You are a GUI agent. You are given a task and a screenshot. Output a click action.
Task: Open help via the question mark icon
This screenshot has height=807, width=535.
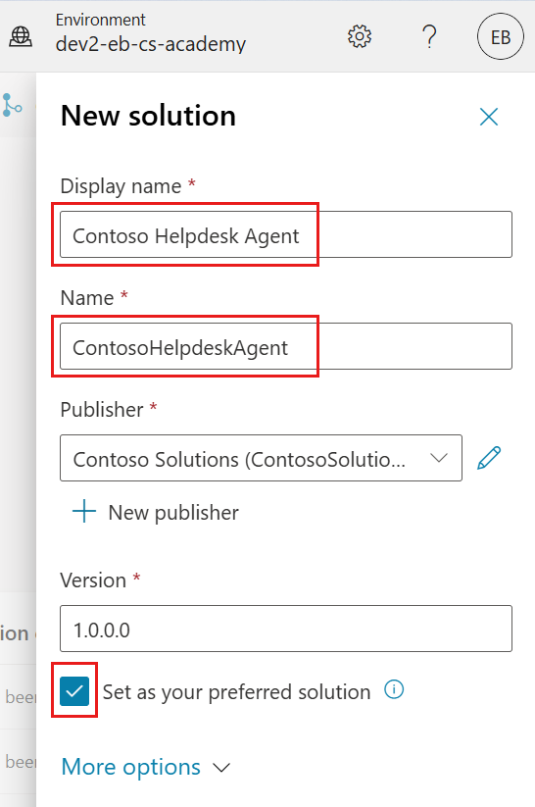[429, 36]
